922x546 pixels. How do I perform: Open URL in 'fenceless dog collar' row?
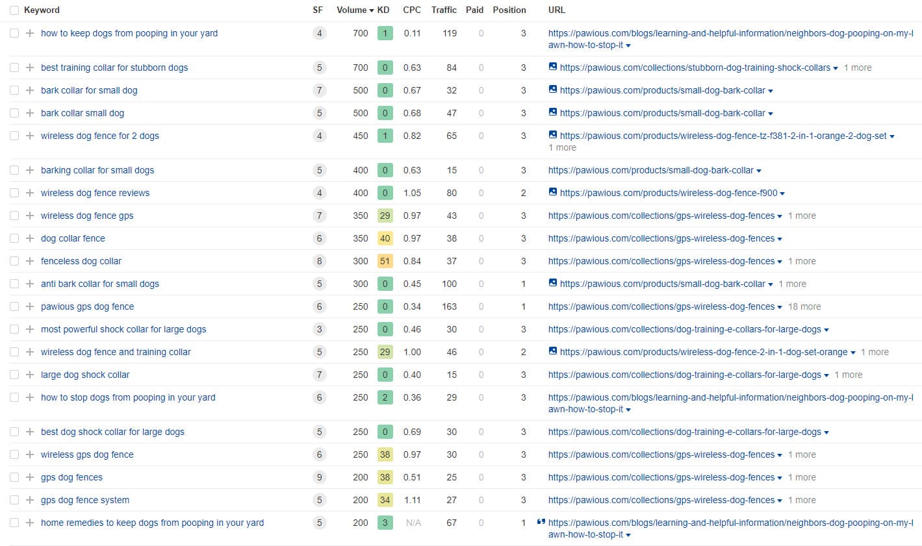pos(661,261)
